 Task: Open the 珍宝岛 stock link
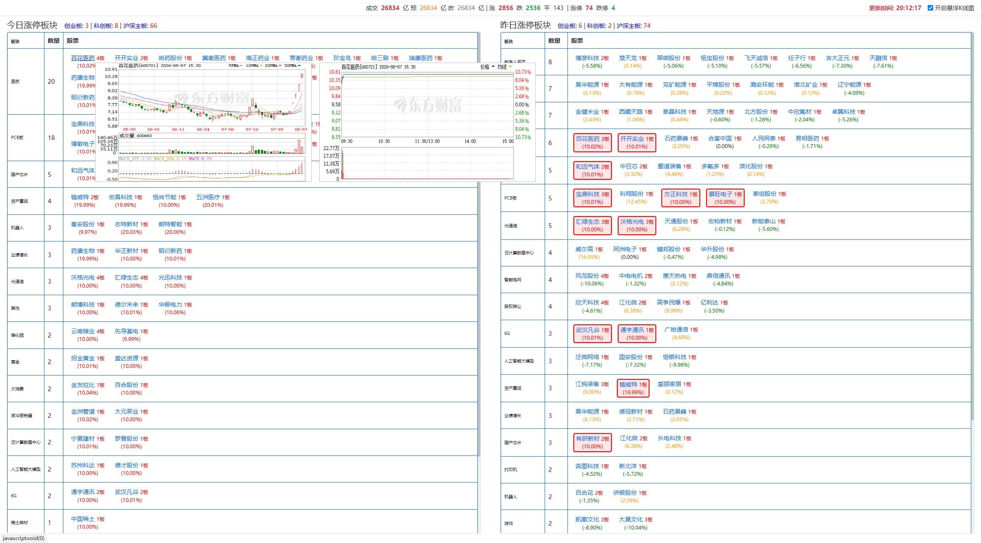[x=343, y=58]
